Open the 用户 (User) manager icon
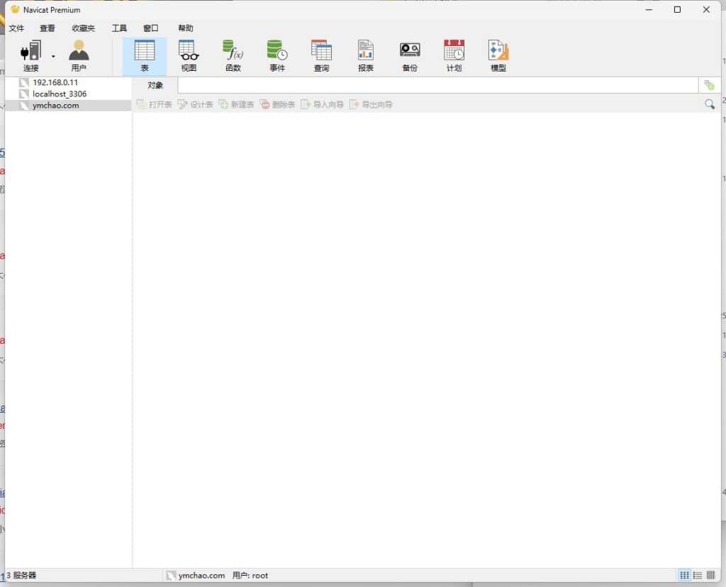The width and height of the screenshot is (726, 587). point(79,52)
